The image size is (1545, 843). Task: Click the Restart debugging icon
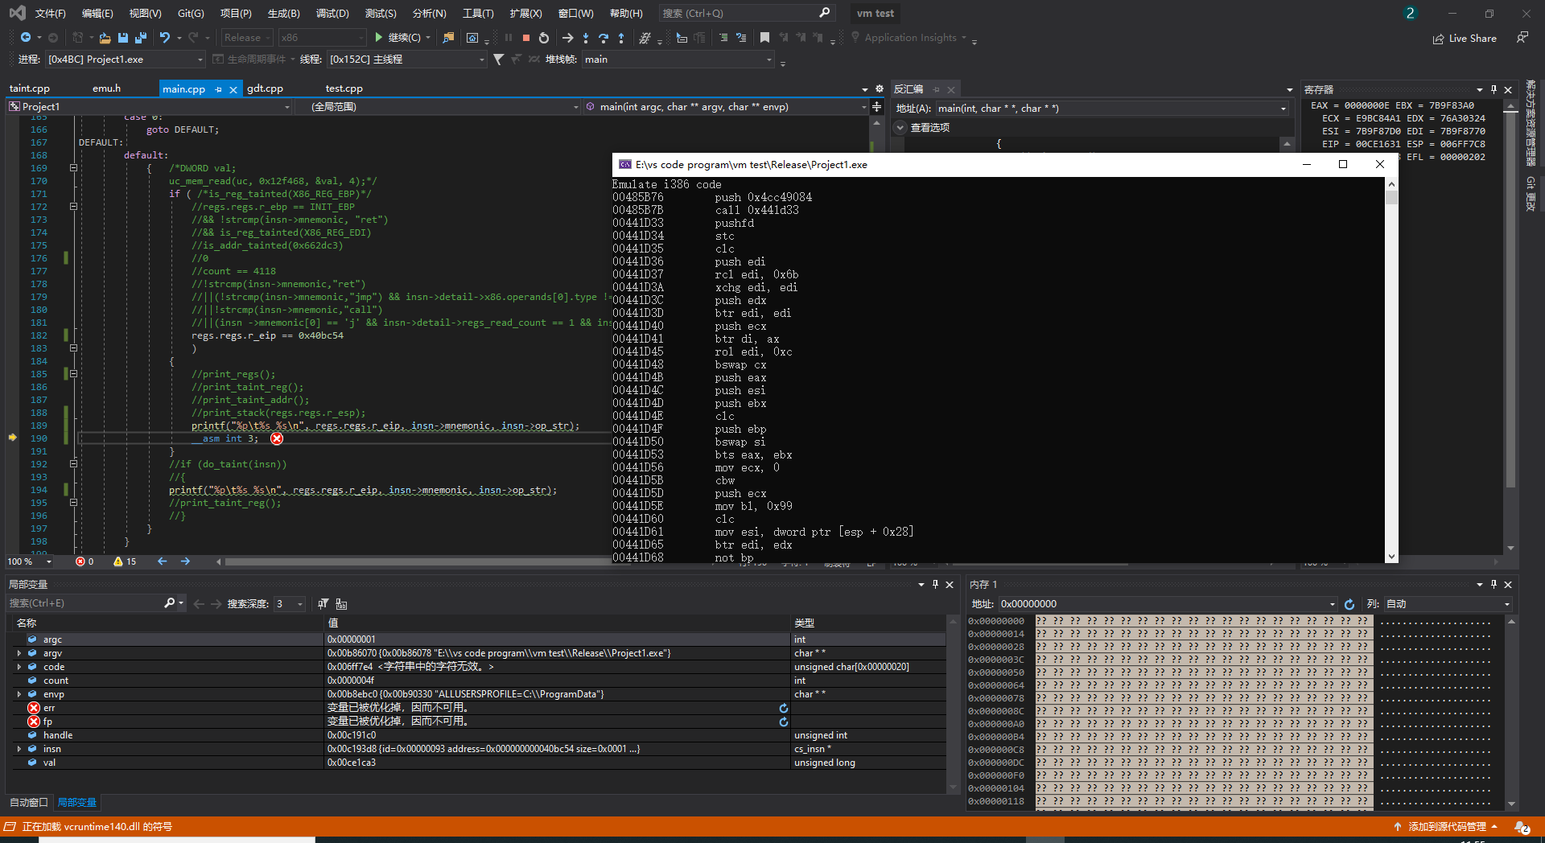tap(544, 38)
